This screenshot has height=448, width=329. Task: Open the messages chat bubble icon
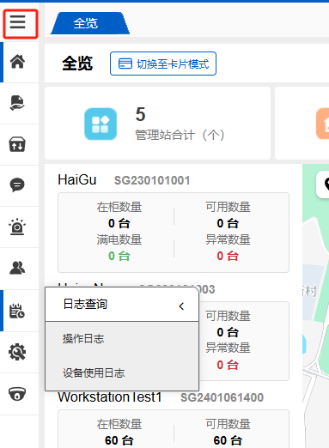point(17,185)
